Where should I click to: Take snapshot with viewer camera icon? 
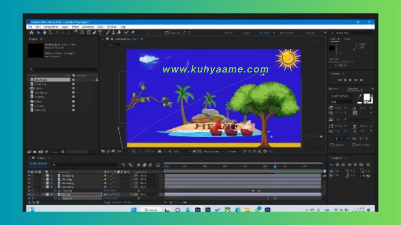click(x=159, y=151)
